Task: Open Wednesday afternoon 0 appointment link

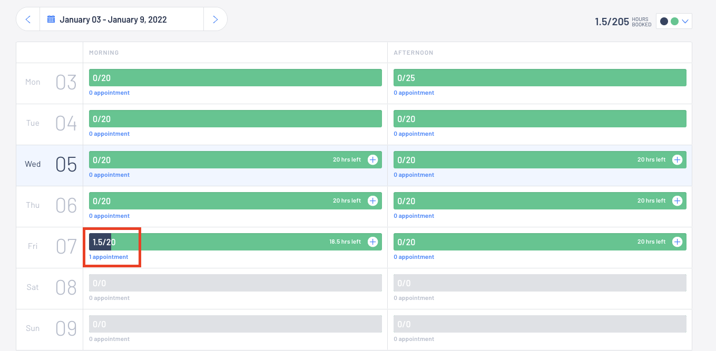Action: (414, 175)
